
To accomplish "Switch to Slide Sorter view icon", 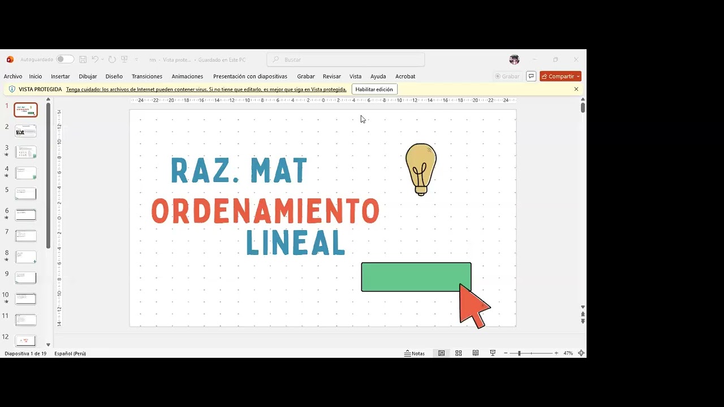I will [459, 353].
